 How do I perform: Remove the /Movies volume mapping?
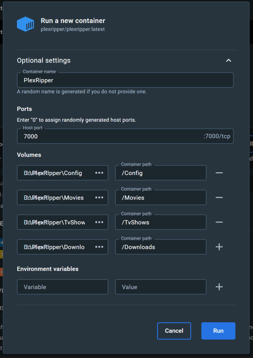pyautogui.click(x=219, y=197)
